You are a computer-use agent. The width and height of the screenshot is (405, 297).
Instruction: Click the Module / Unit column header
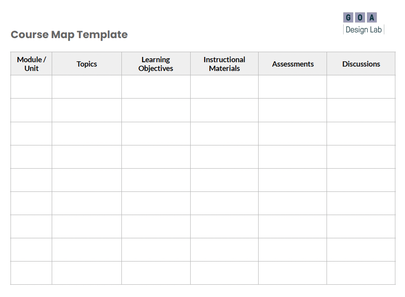(32, 64)
